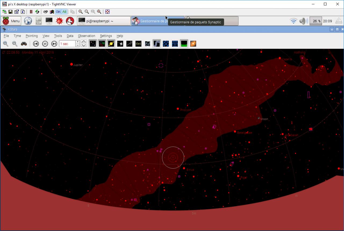Refresh the remote screen in TightVNC

(37, 12)
